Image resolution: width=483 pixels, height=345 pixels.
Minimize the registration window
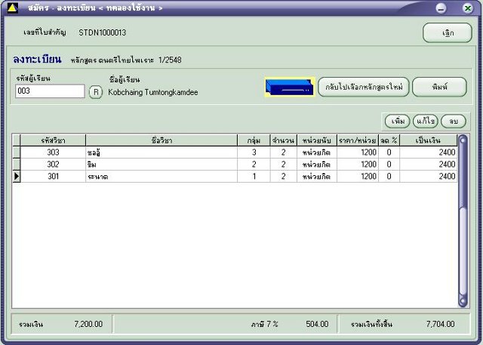coord(441,8)
